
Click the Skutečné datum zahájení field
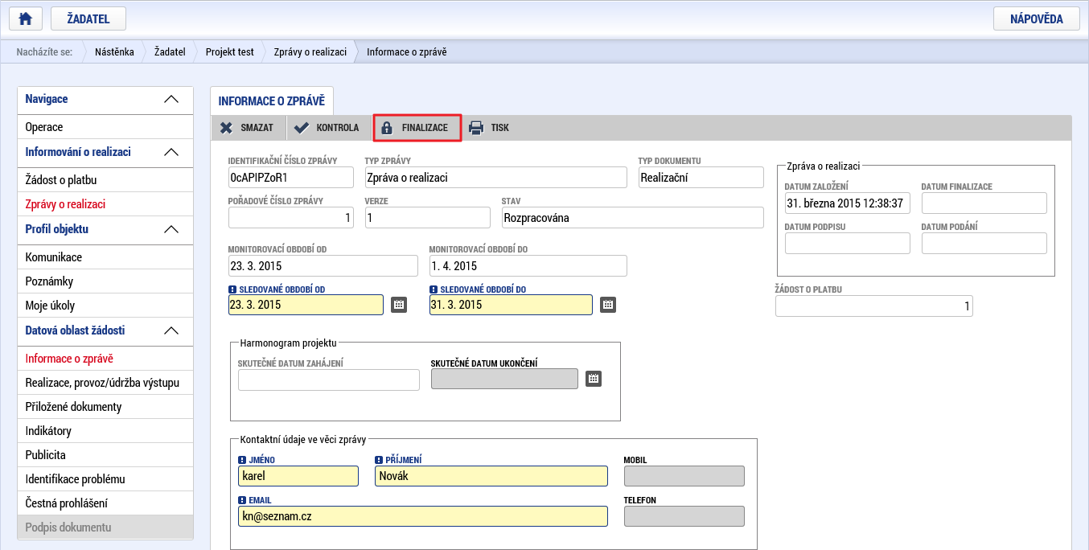click(329, 380)
